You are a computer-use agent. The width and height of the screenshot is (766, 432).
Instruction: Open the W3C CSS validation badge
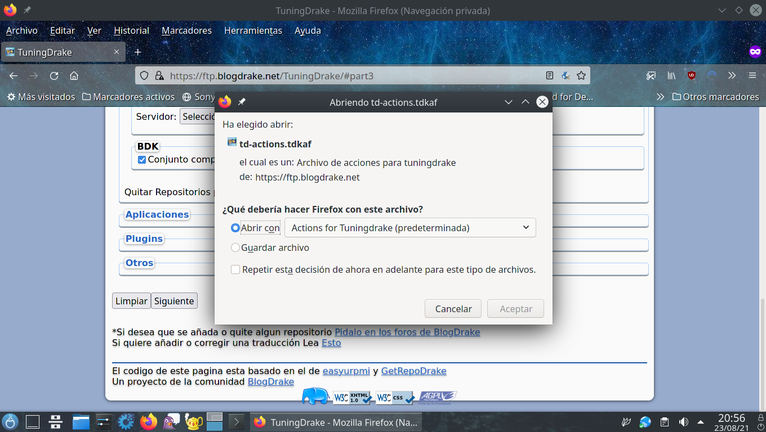pos(395,397)
